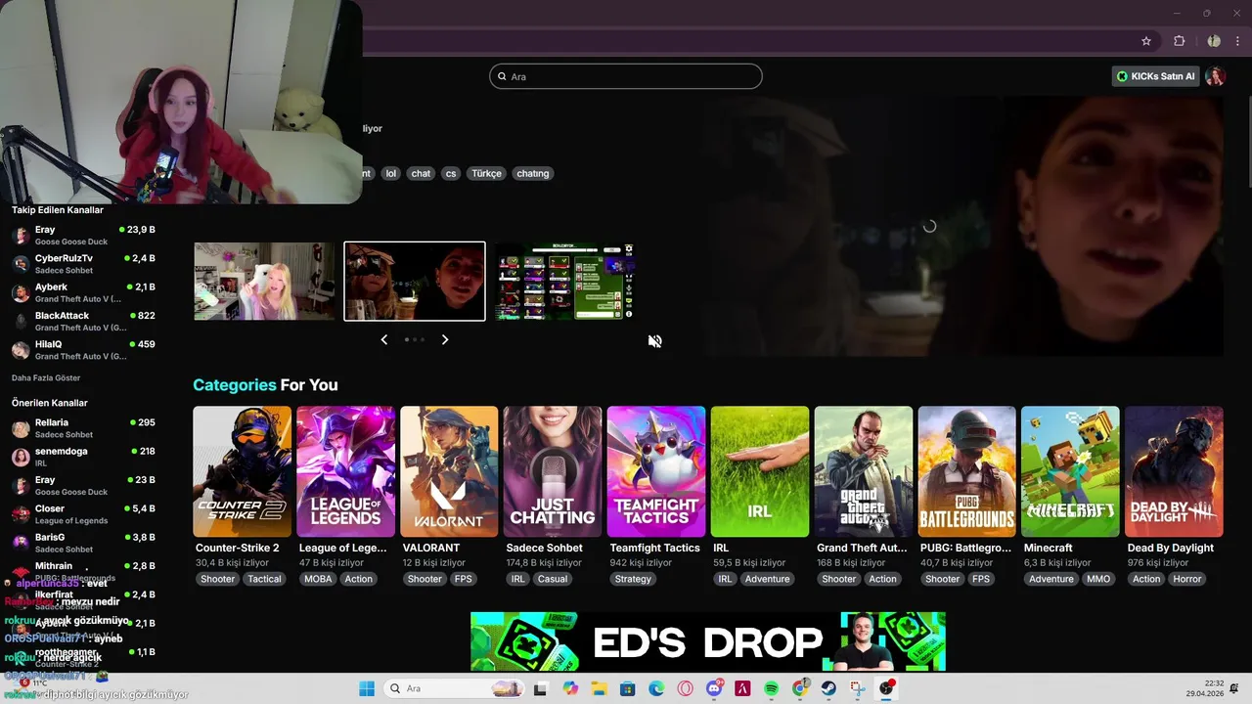
Task: Open the Rellaria recommended channel
Action: [83, 428]
